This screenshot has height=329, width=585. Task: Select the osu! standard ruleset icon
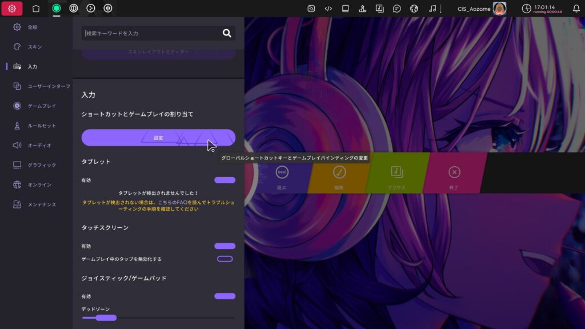[x=57, y=8]
